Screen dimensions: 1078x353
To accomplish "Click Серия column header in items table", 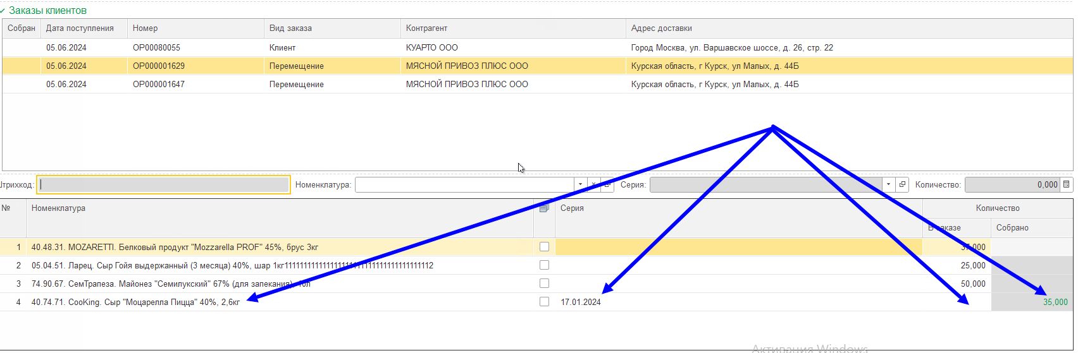I will [738, 218].
